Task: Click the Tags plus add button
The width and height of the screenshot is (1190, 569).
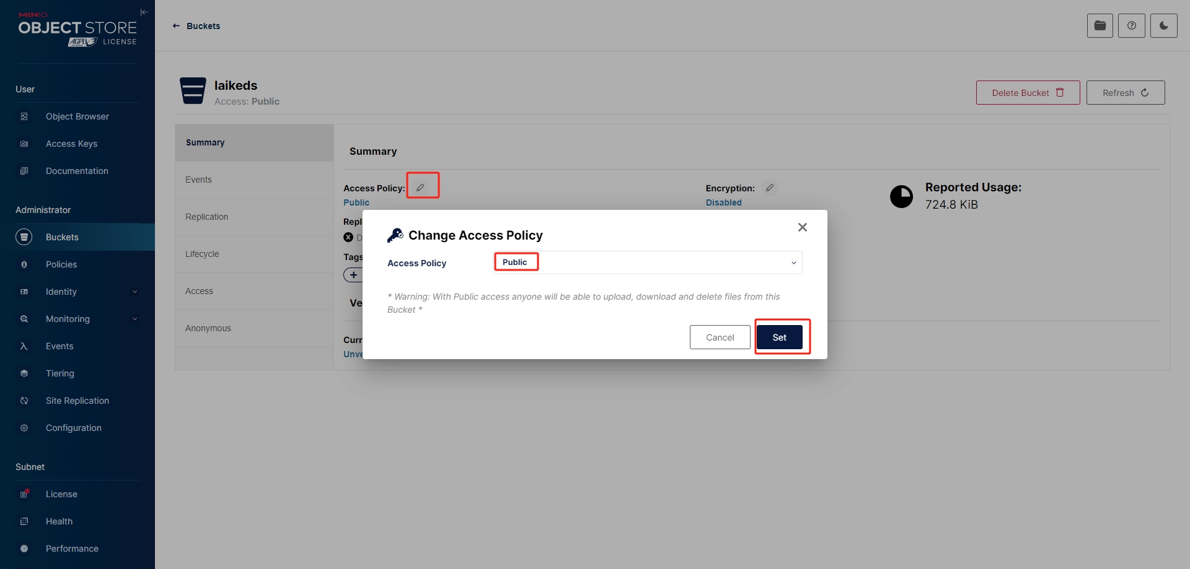Action: click(x=353, y=275)
